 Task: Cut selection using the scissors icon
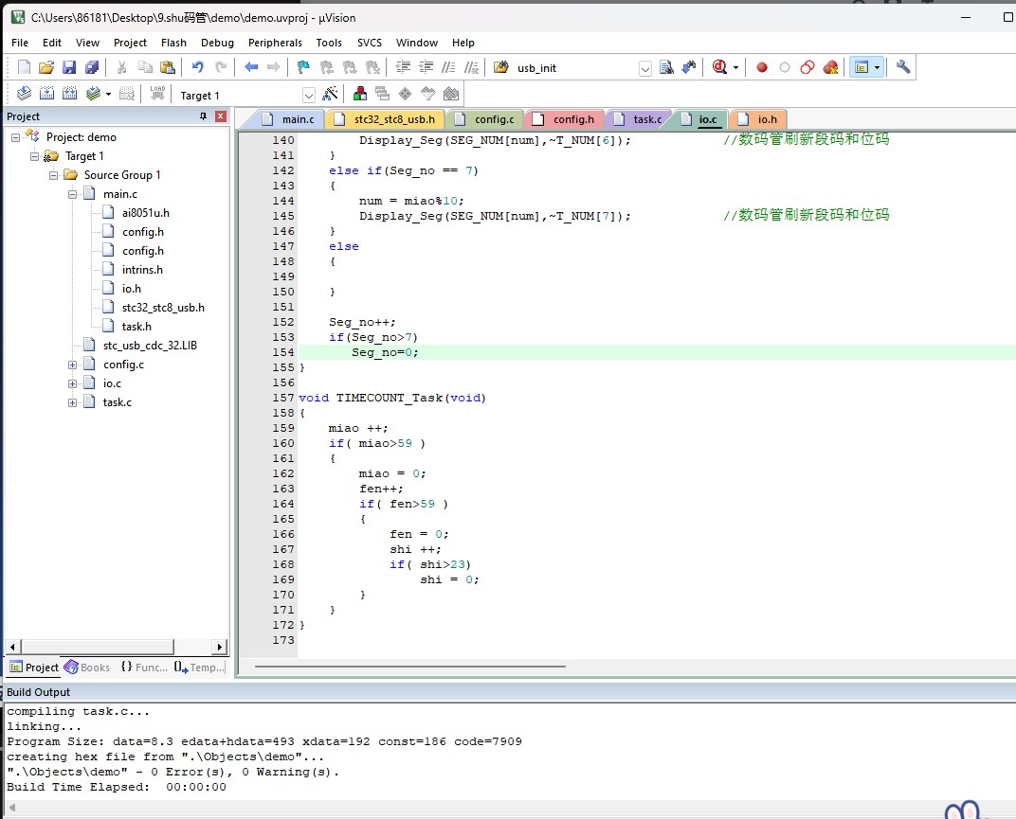click(x=121, y=67)
